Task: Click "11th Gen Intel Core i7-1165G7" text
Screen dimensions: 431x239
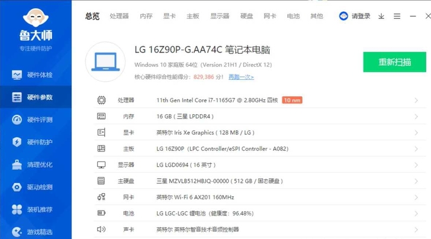Action: [x=196, y=100]
